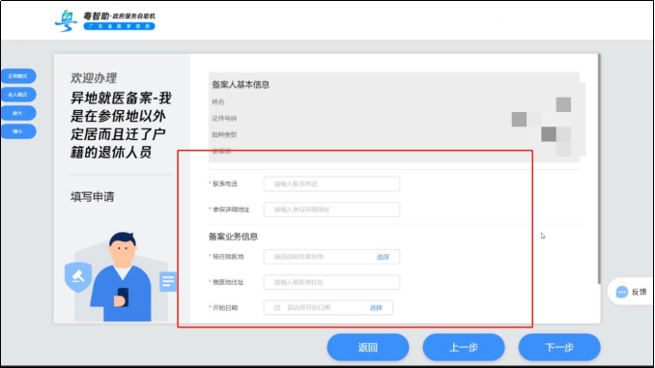The height and width of the screenshot is (368, 655).
Task: Click the person holding phone illustration
Action: [x=121, y=276]
